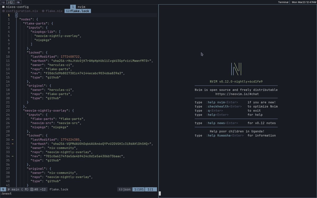The height and width of the screenshot is (198, 317).
Task: Click the diff file icon before #8
Action: click(32, 189)
